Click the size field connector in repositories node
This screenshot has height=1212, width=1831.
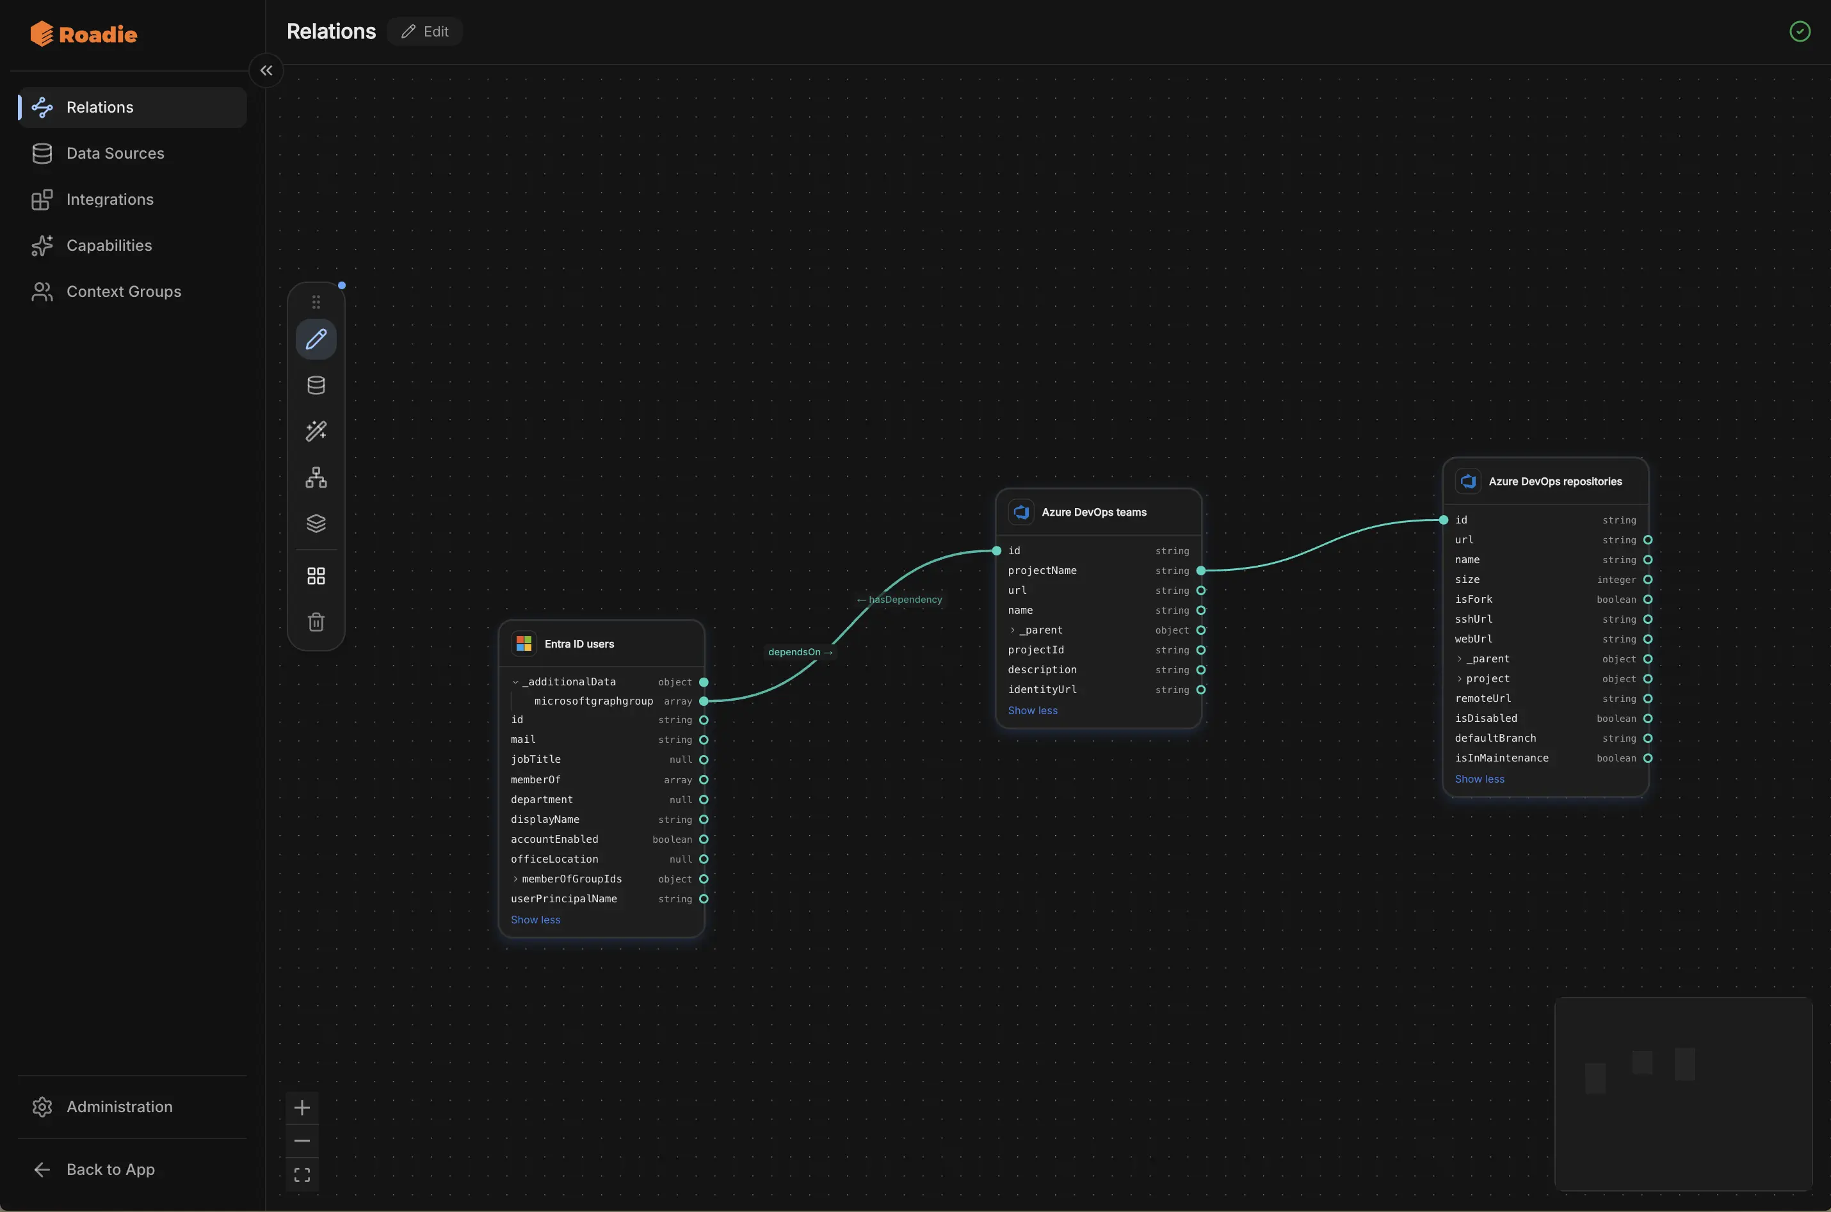coord(1648,580)
